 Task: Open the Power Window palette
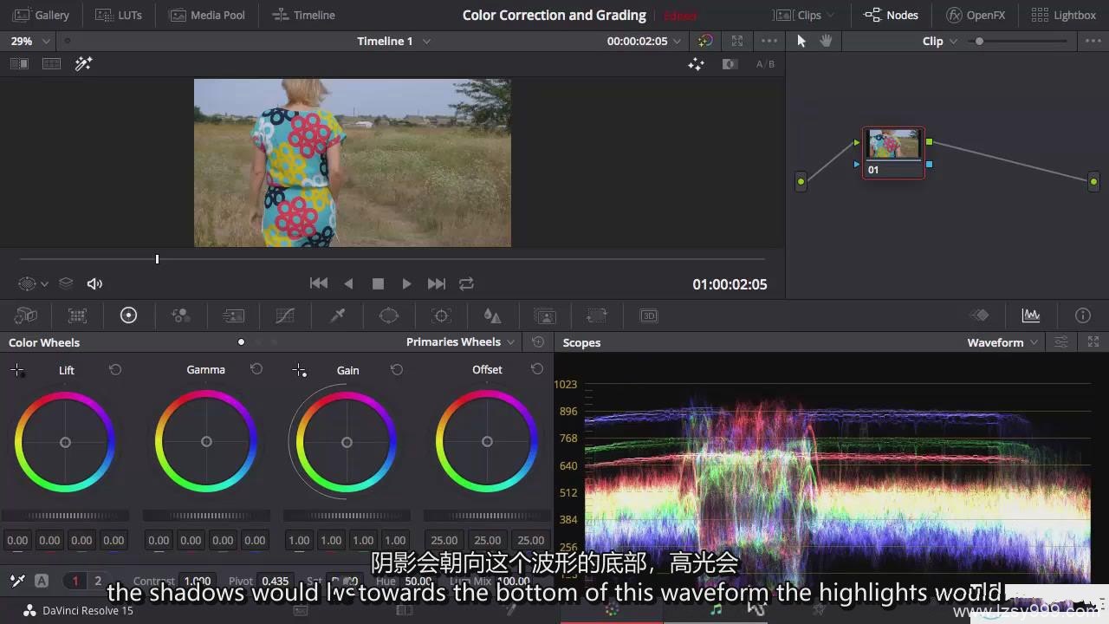(389, 315)
